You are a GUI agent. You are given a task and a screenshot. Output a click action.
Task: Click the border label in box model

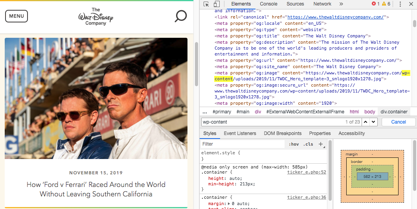[356, 162]
